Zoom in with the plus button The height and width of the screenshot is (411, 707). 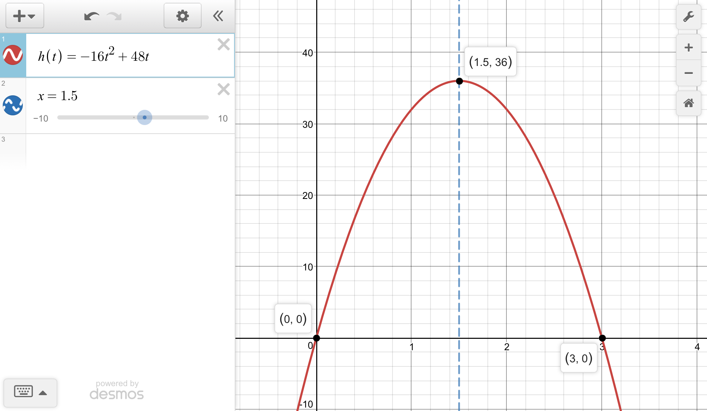(688, 47)
